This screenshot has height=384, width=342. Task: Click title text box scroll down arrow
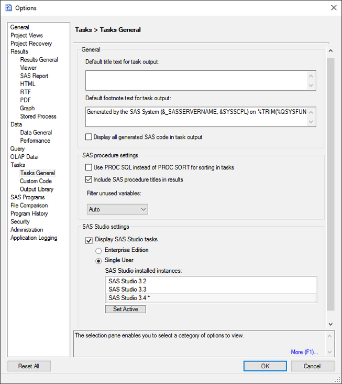tap(311, 85)
